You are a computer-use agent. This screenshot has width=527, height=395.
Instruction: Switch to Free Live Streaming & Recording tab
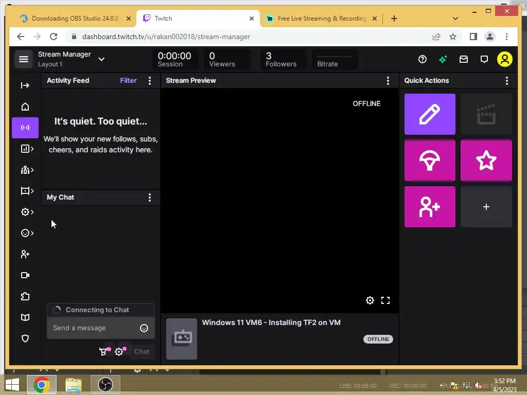click(x=322, y=19)
